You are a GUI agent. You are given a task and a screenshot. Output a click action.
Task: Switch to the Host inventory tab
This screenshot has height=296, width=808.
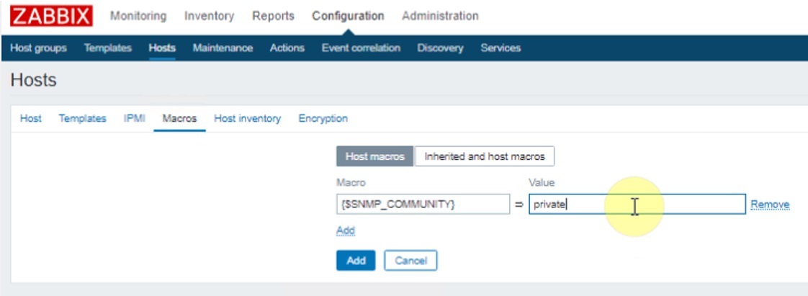tap(247, 119)
